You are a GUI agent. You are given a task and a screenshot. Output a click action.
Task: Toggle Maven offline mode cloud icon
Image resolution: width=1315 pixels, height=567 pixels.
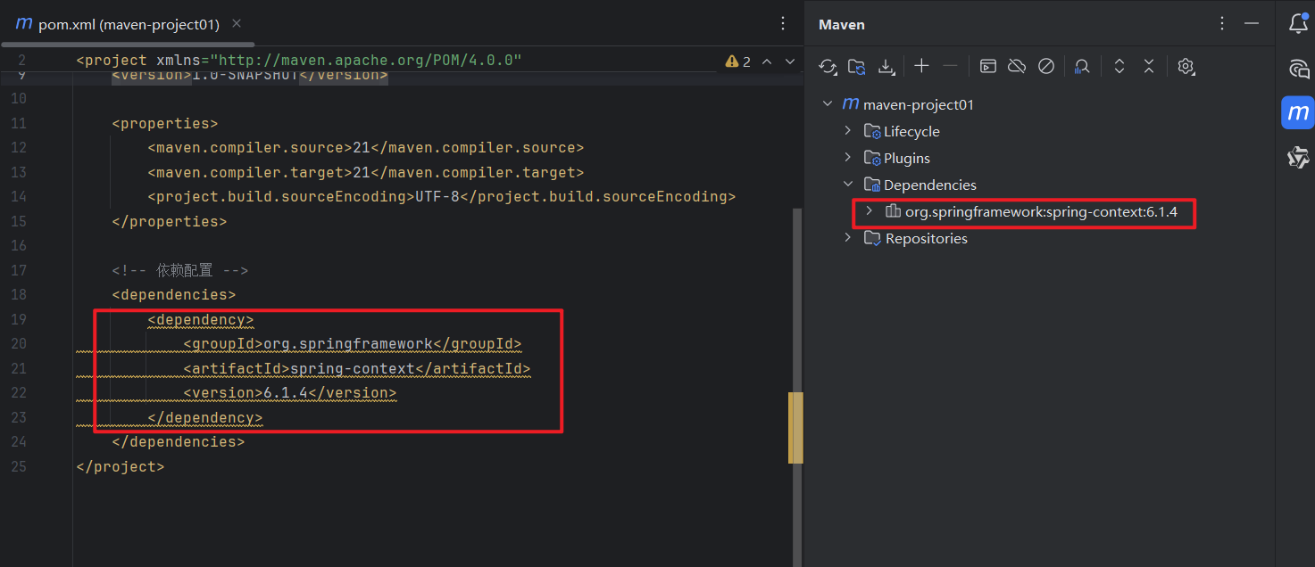click(x=1017, y=66)
